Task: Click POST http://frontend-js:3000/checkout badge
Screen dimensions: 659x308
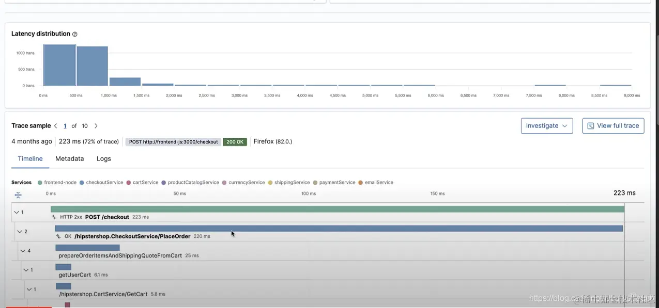Action: click(x=174, y=142)
